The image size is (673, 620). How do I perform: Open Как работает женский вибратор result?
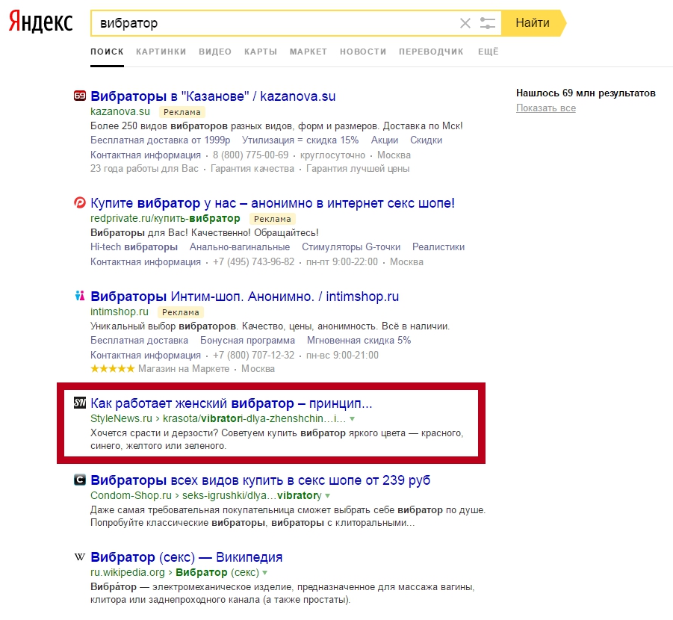coord(232,403)
